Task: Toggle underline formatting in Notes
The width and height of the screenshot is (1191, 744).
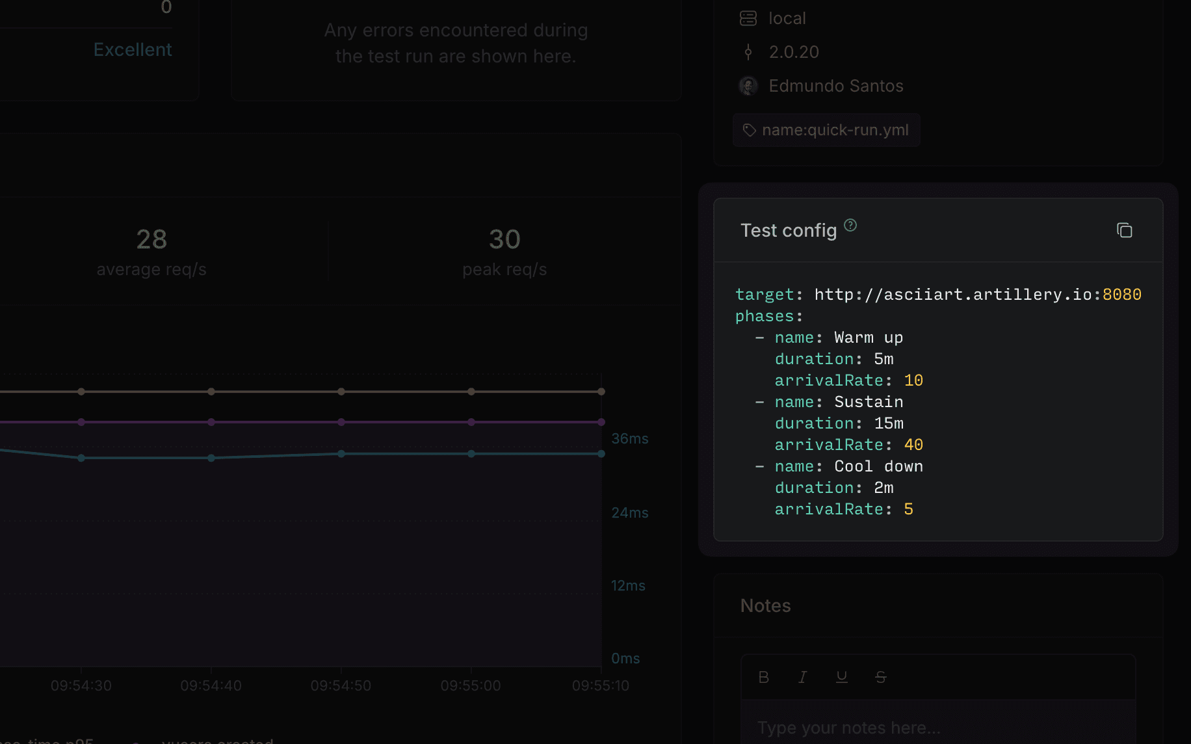Action: (x=842, y=676)
